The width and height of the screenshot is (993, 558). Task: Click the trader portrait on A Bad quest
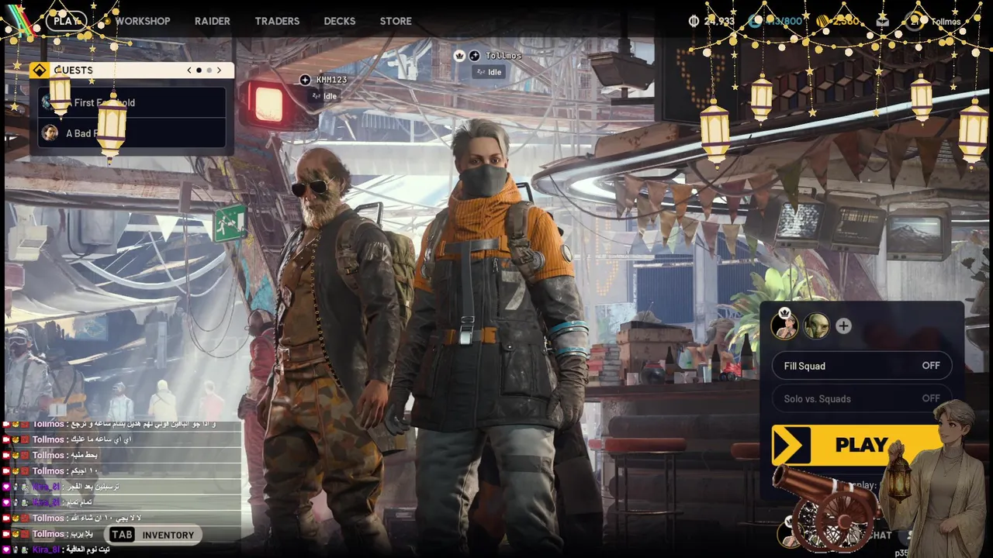(x=50, y=133)
